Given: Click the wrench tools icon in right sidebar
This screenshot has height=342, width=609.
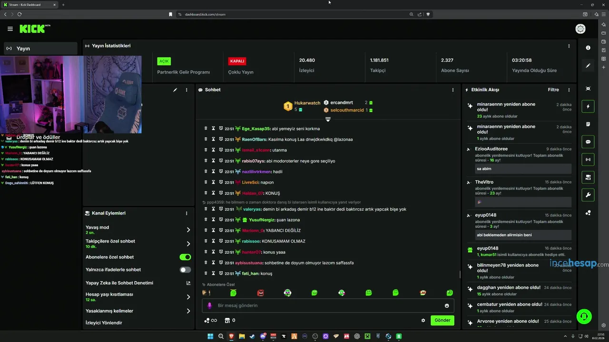Looking at the screenshot, I should click(588, 195).
